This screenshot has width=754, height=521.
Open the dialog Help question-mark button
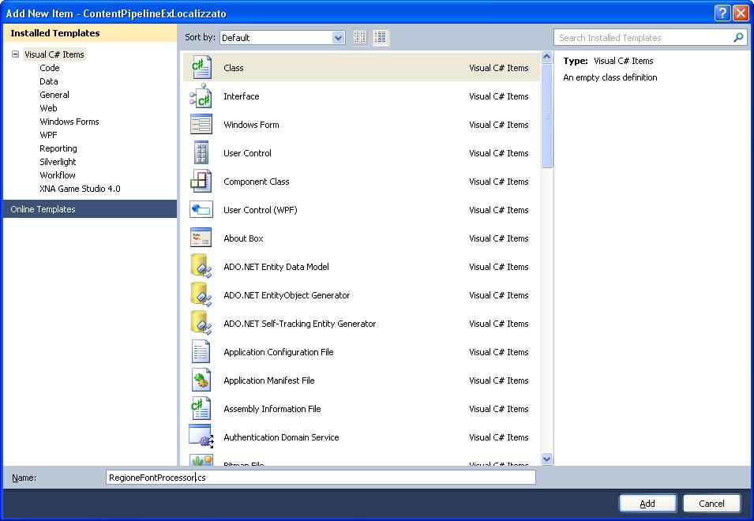click(722, 13)
